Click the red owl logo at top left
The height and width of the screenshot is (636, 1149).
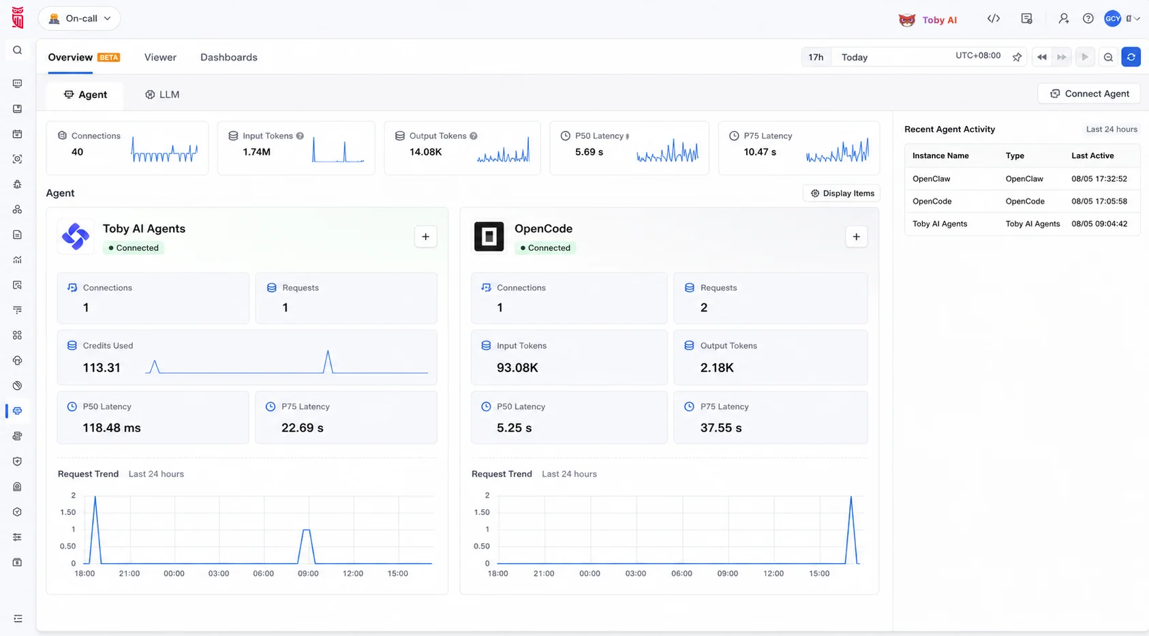18,18
